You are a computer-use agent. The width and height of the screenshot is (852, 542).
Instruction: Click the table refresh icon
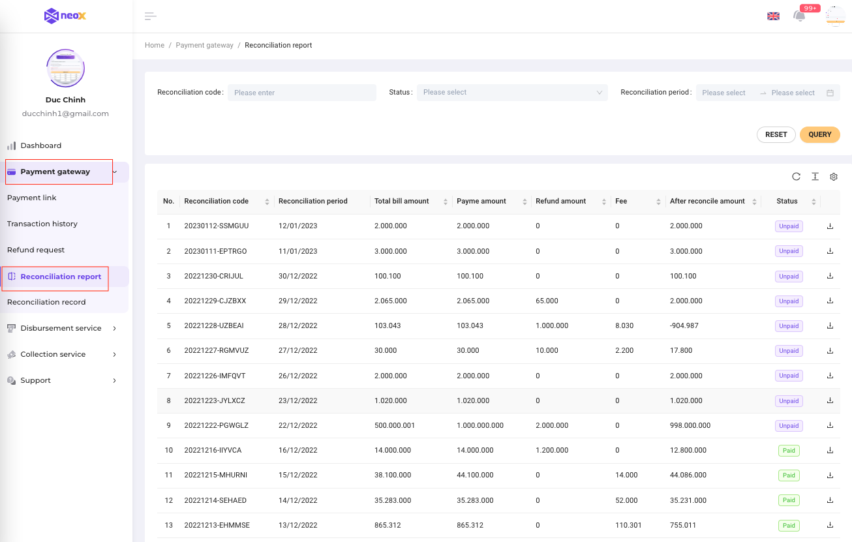pyautogui.click(x=796, y=177)
